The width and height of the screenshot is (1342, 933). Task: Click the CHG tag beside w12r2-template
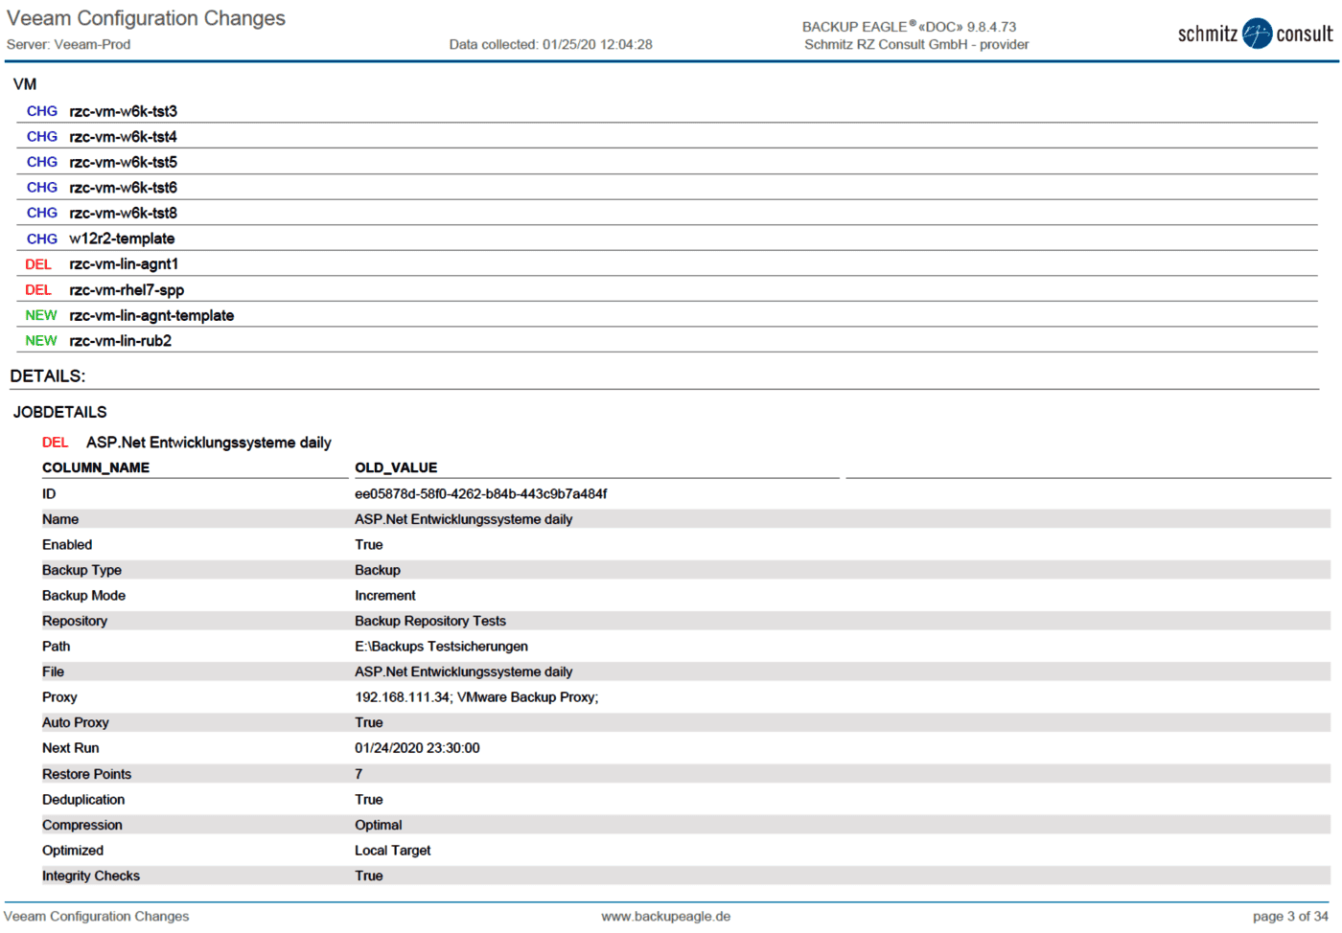click(41, 239)
